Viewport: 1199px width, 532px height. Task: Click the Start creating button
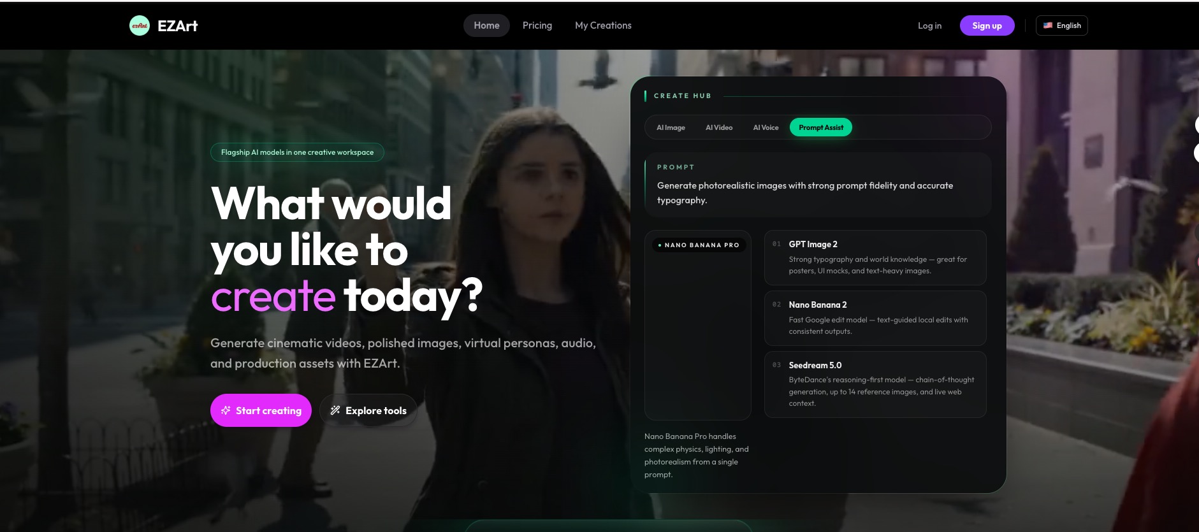tap(261, 411)
